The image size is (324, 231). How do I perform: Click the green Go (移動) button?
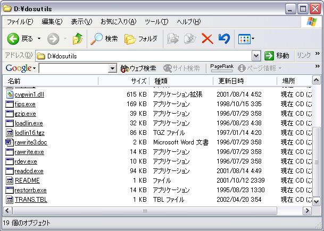[277, 56]
